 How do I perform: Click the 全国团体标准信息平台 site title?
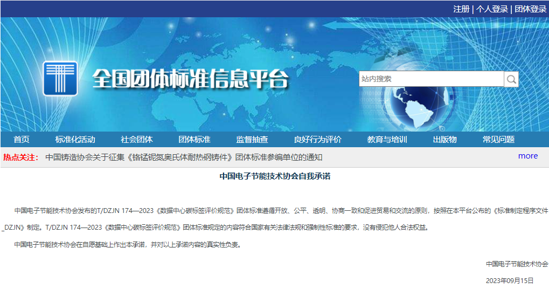point(190,79)
